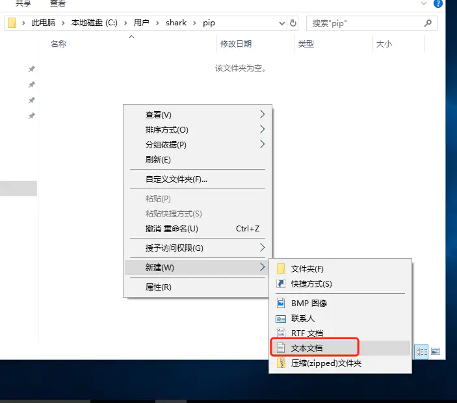Screen dimensions: 457x403
Task: Click 用户 in the breadcrumb path
Action: point(141,23)
